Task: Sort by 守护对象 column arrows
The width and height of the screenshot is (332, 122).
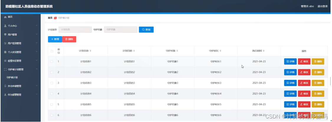Action: coord(177,51)
